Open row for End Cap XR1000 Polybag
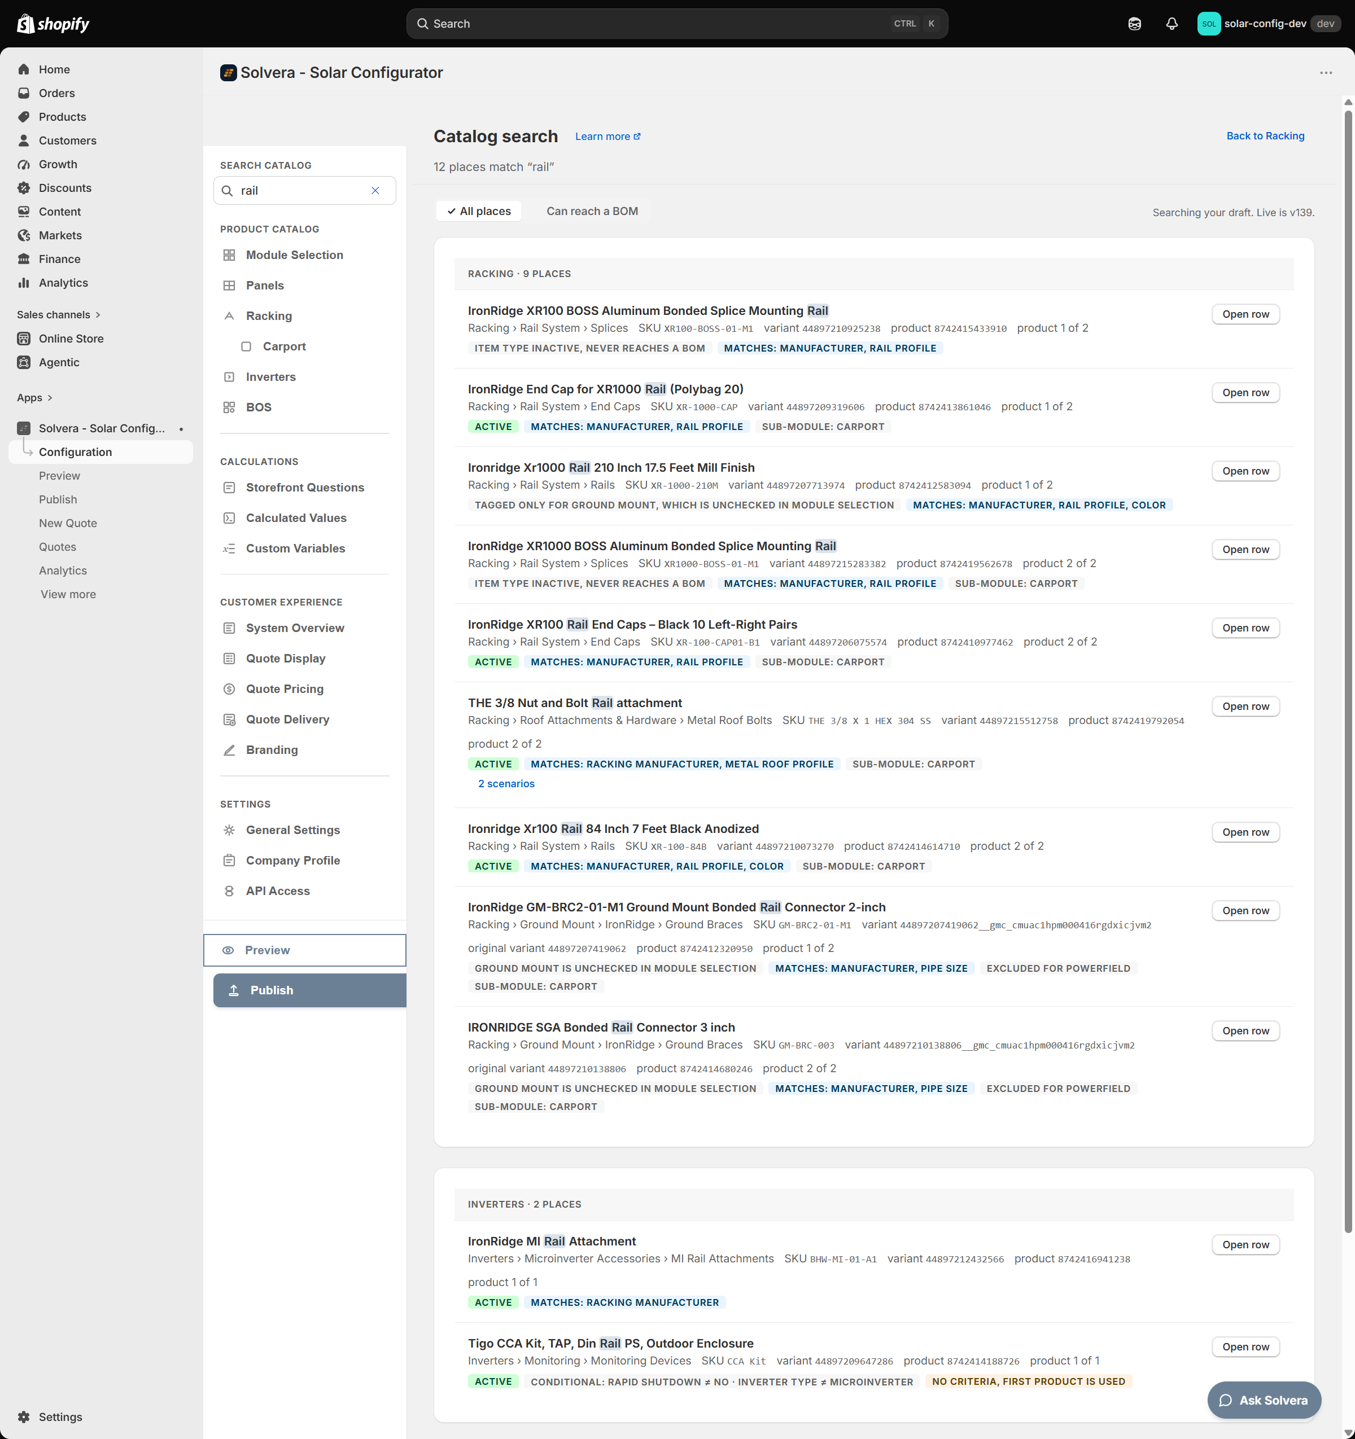This screenshot has height=1439, width=1355. (1245, 393)
